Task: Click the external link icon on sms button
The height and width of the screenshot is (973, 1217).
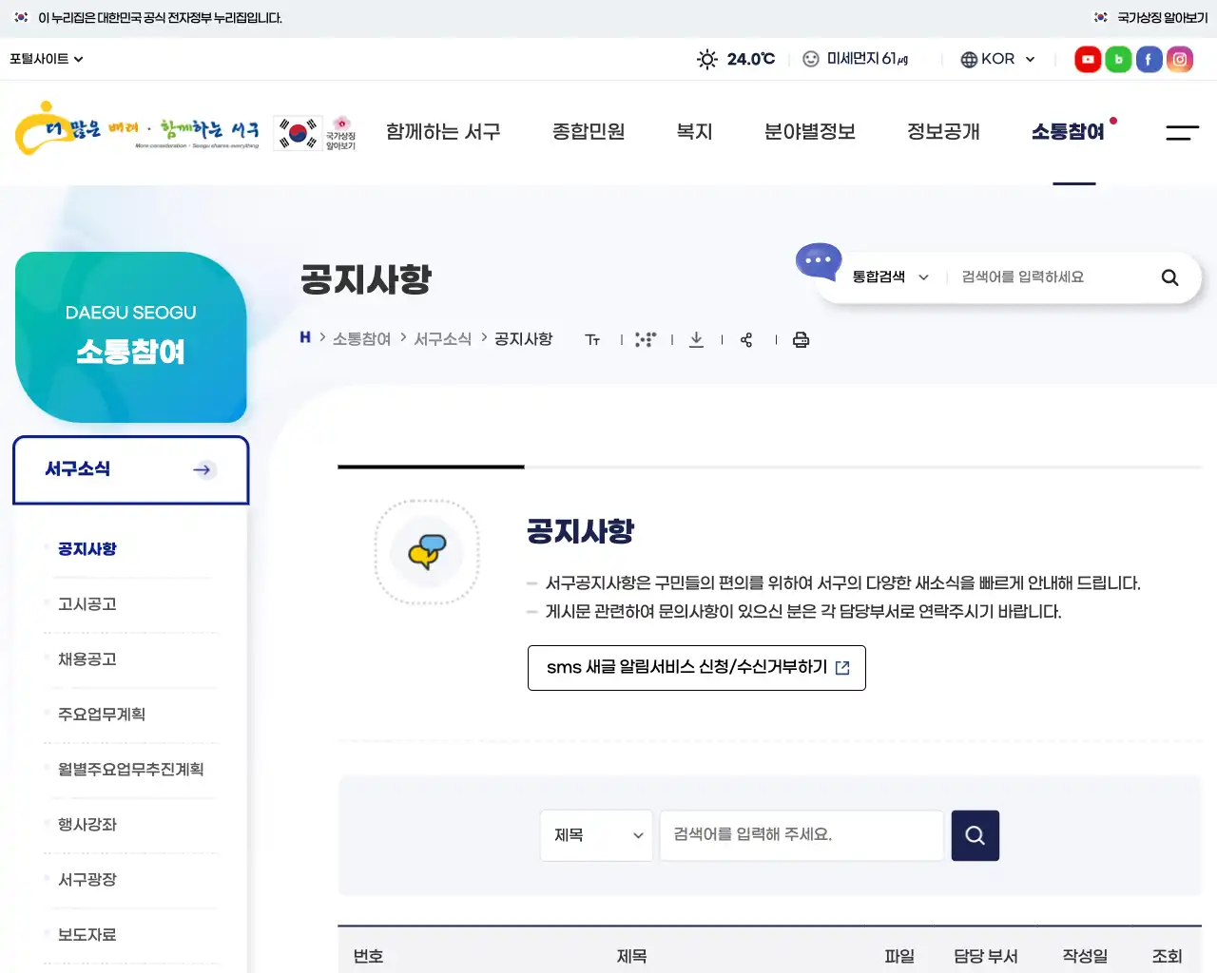Action: coord(842,668)
